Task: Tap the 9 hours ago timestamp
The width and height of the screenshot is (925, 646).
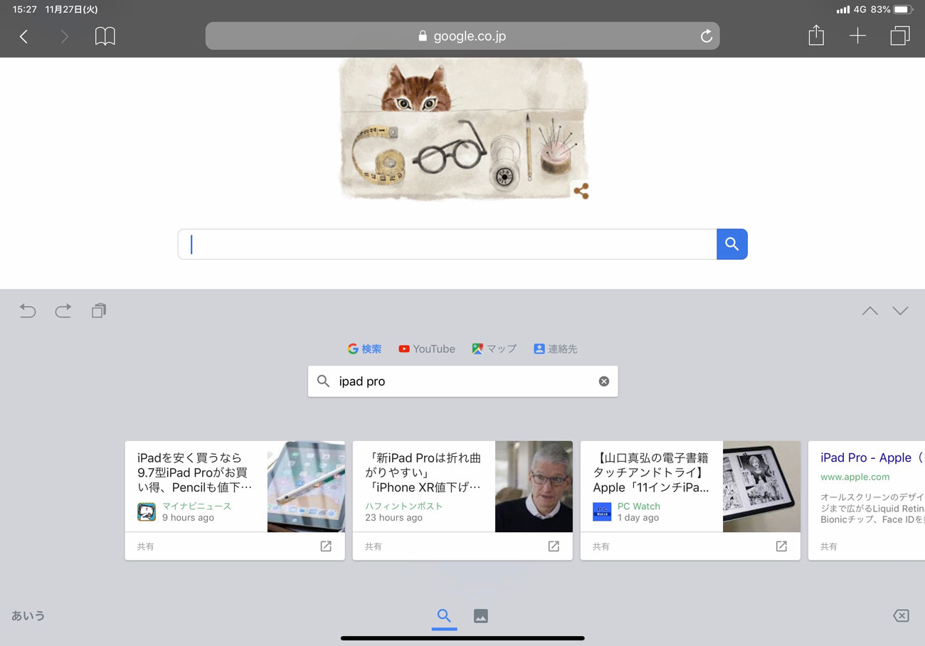Action: click(188, 517)
